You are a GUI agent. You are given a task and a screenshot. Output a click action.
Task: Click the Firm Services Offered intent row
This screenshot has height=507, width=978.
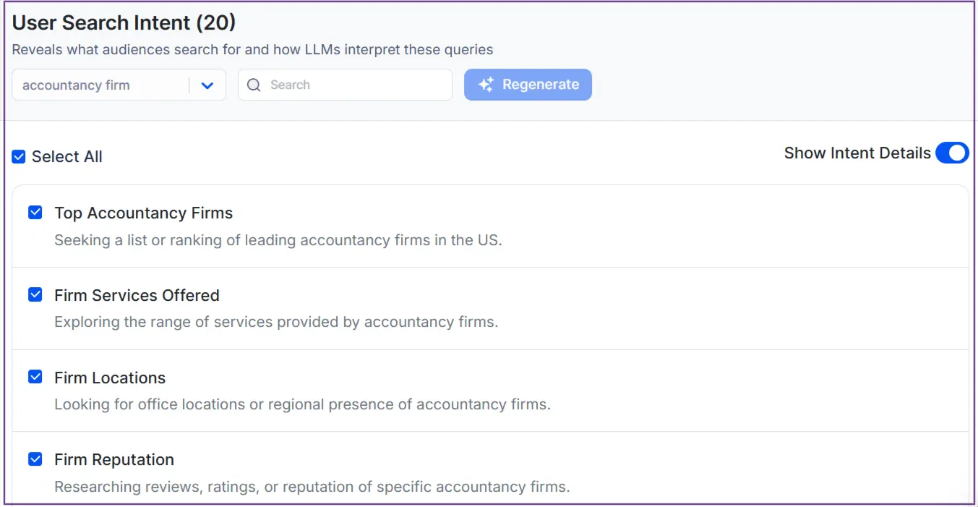(x=137, y=295)
